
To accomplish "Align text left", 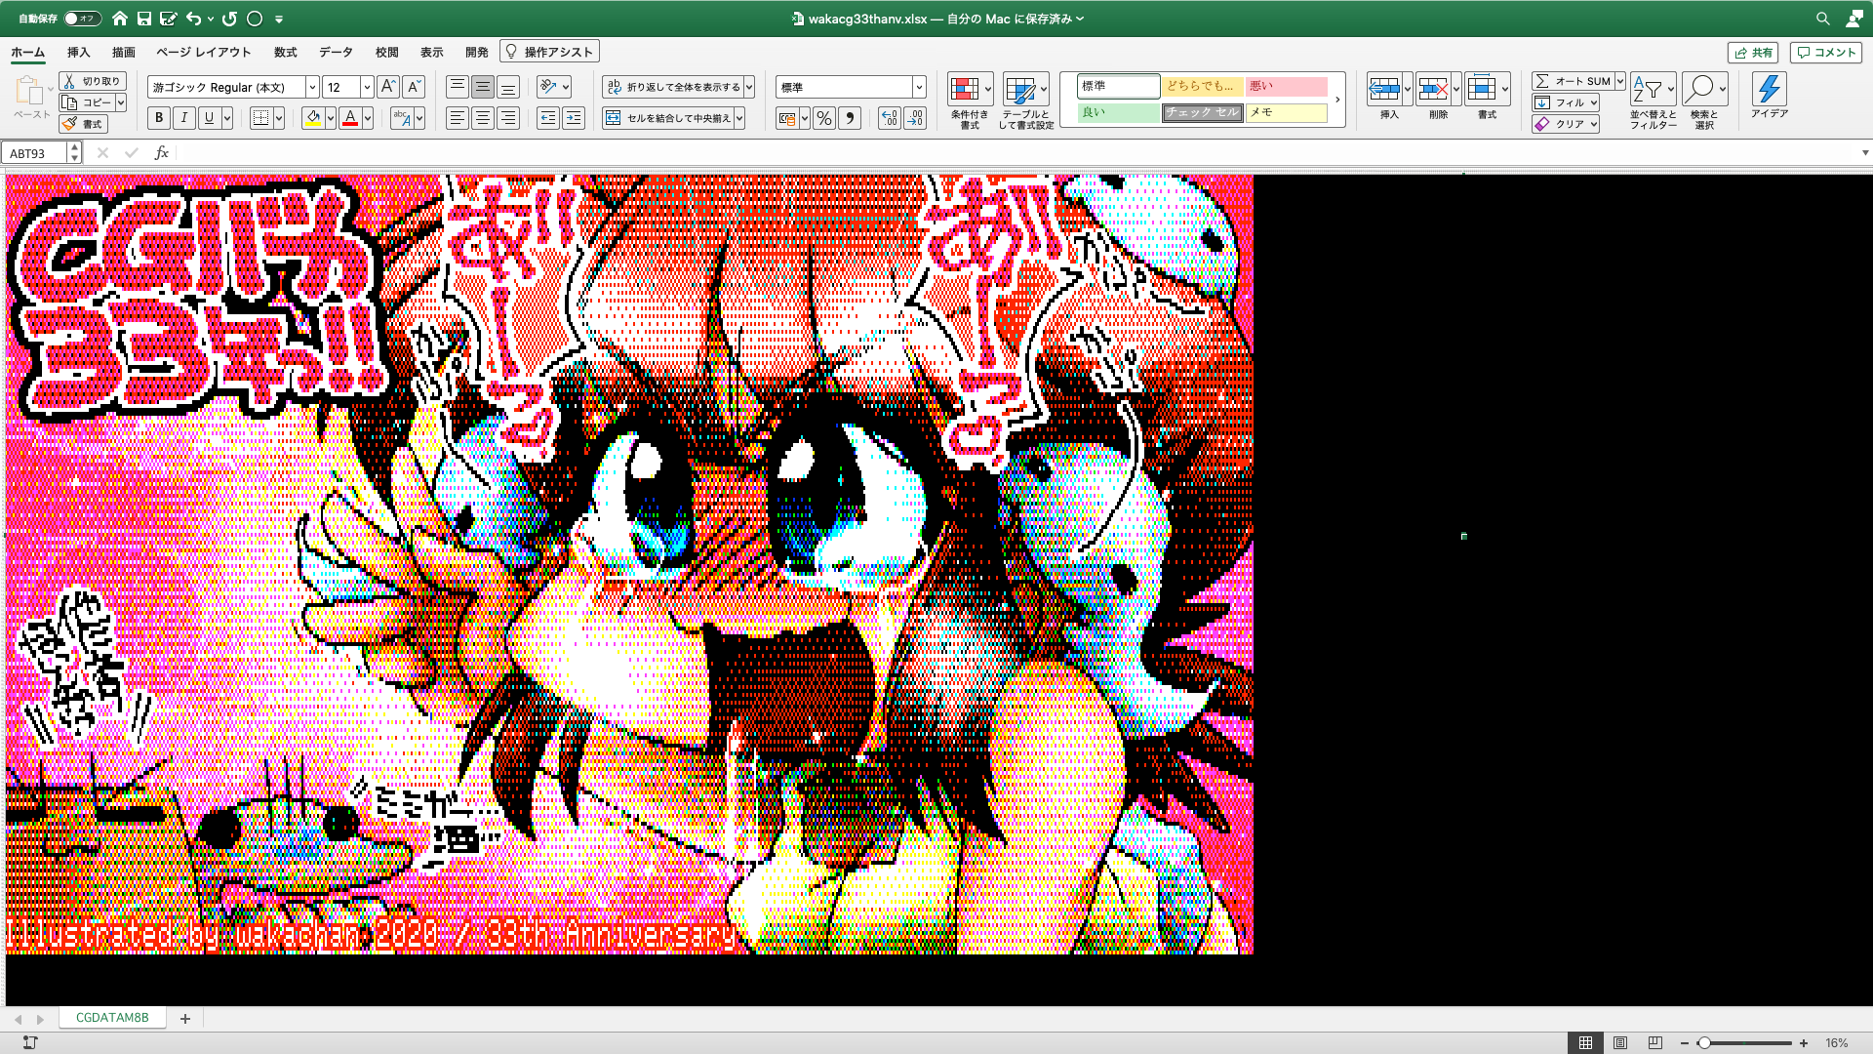I will click(x=457, y=118).
